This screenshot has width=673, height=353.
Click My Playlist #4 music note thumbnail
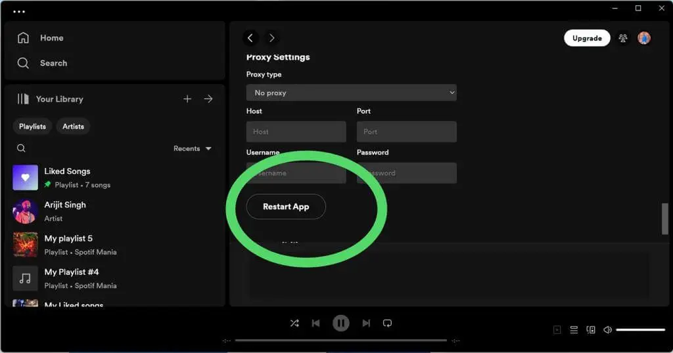click(25, 278)
